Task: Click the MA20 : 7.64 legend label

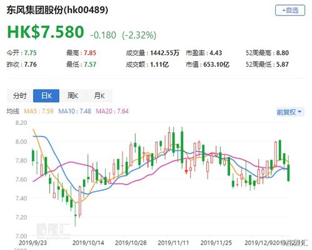Action: coord(112,111)
